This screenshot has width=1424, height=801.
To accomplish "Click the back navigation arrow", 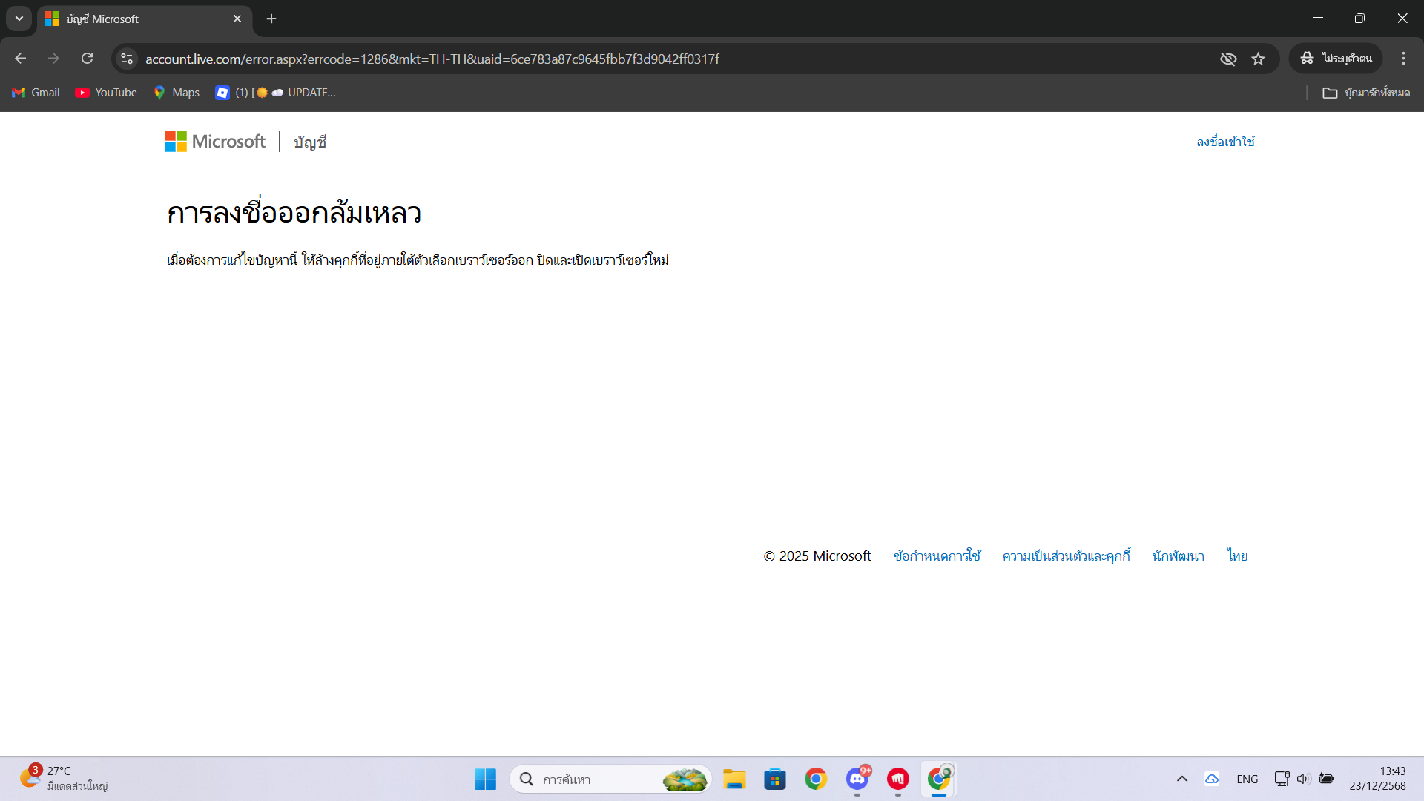I will pos(21,59).
